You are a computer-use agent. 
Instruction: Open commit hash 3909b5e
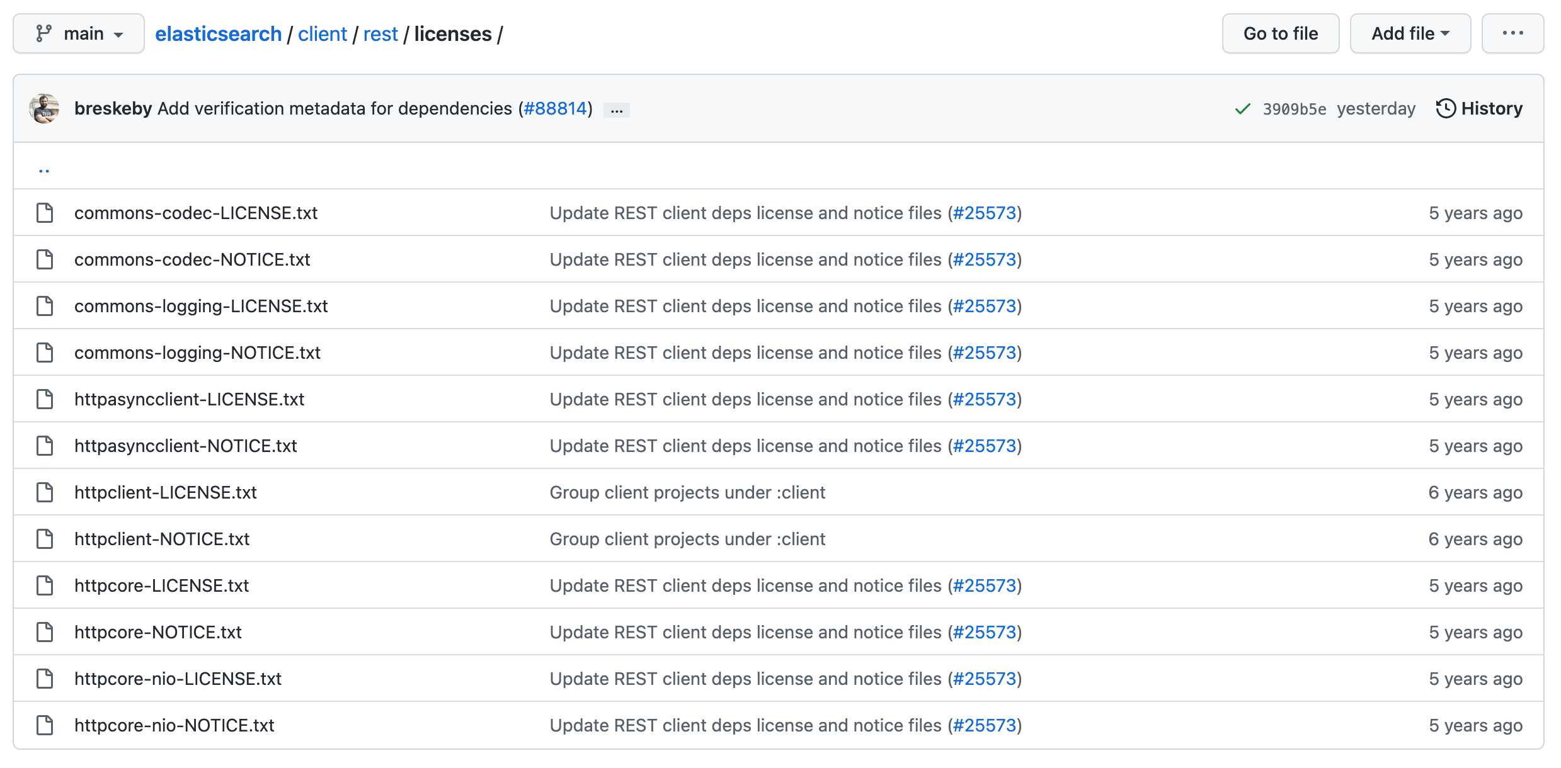click(x=1294, y=109)
